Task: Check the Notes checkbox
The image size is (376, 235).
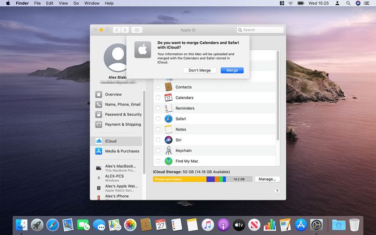Action: click(x=158, y=129)
